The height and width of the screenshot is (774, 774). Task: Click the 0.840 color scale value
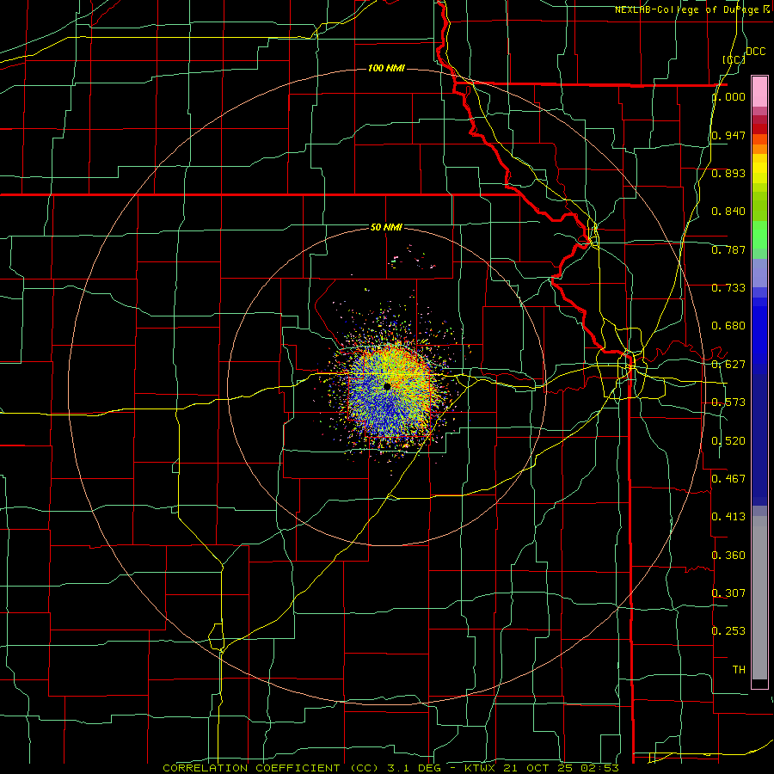pyautogui.click(x=728, y=212)
